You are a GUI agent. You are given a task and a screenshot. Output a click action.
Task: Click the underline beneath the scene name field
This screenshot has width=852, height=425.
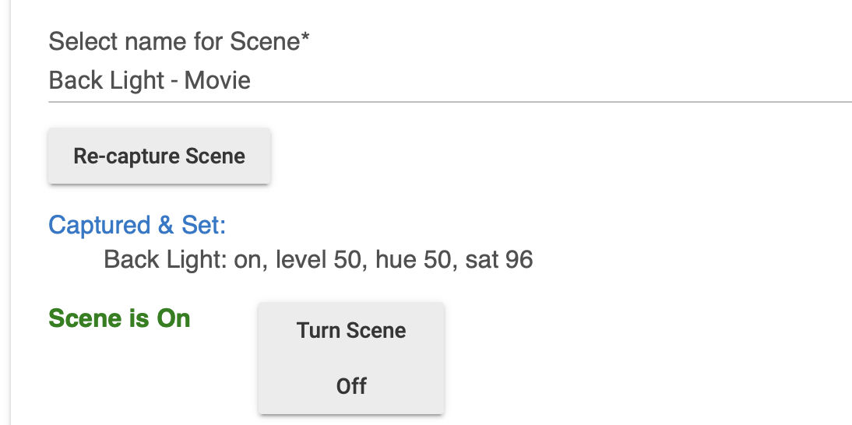[x=450, y=101]
